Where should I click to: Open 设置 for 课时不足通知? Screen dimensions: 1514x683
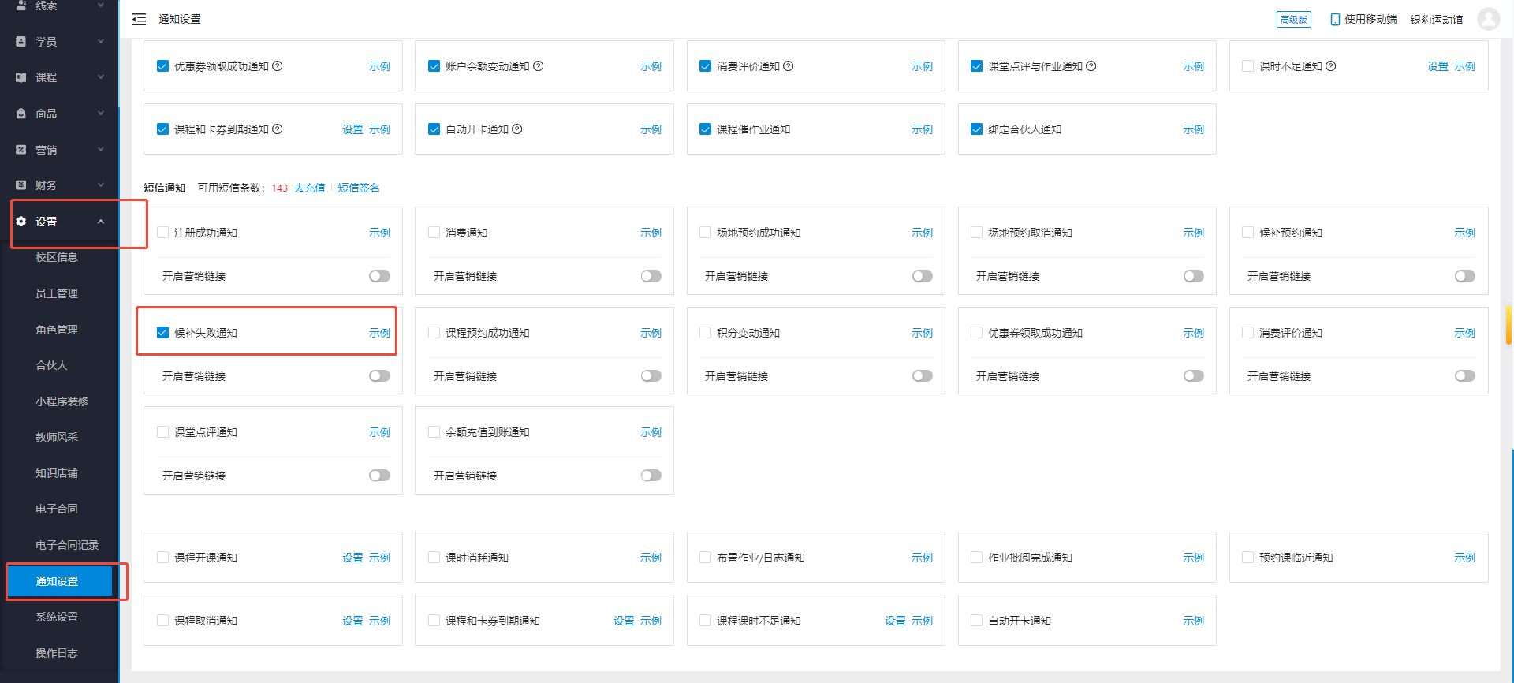(1438, 66)
